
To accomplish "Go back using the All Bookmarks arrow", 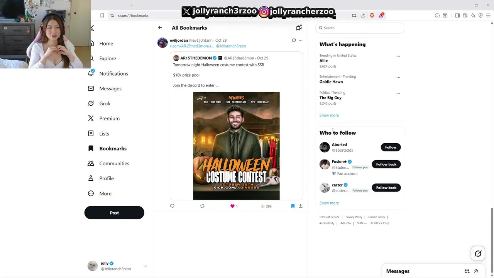I will point(160,28).
